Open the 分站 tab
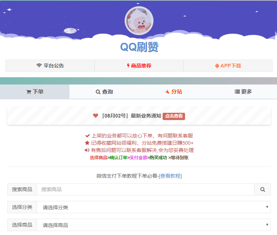 [173, 92]
